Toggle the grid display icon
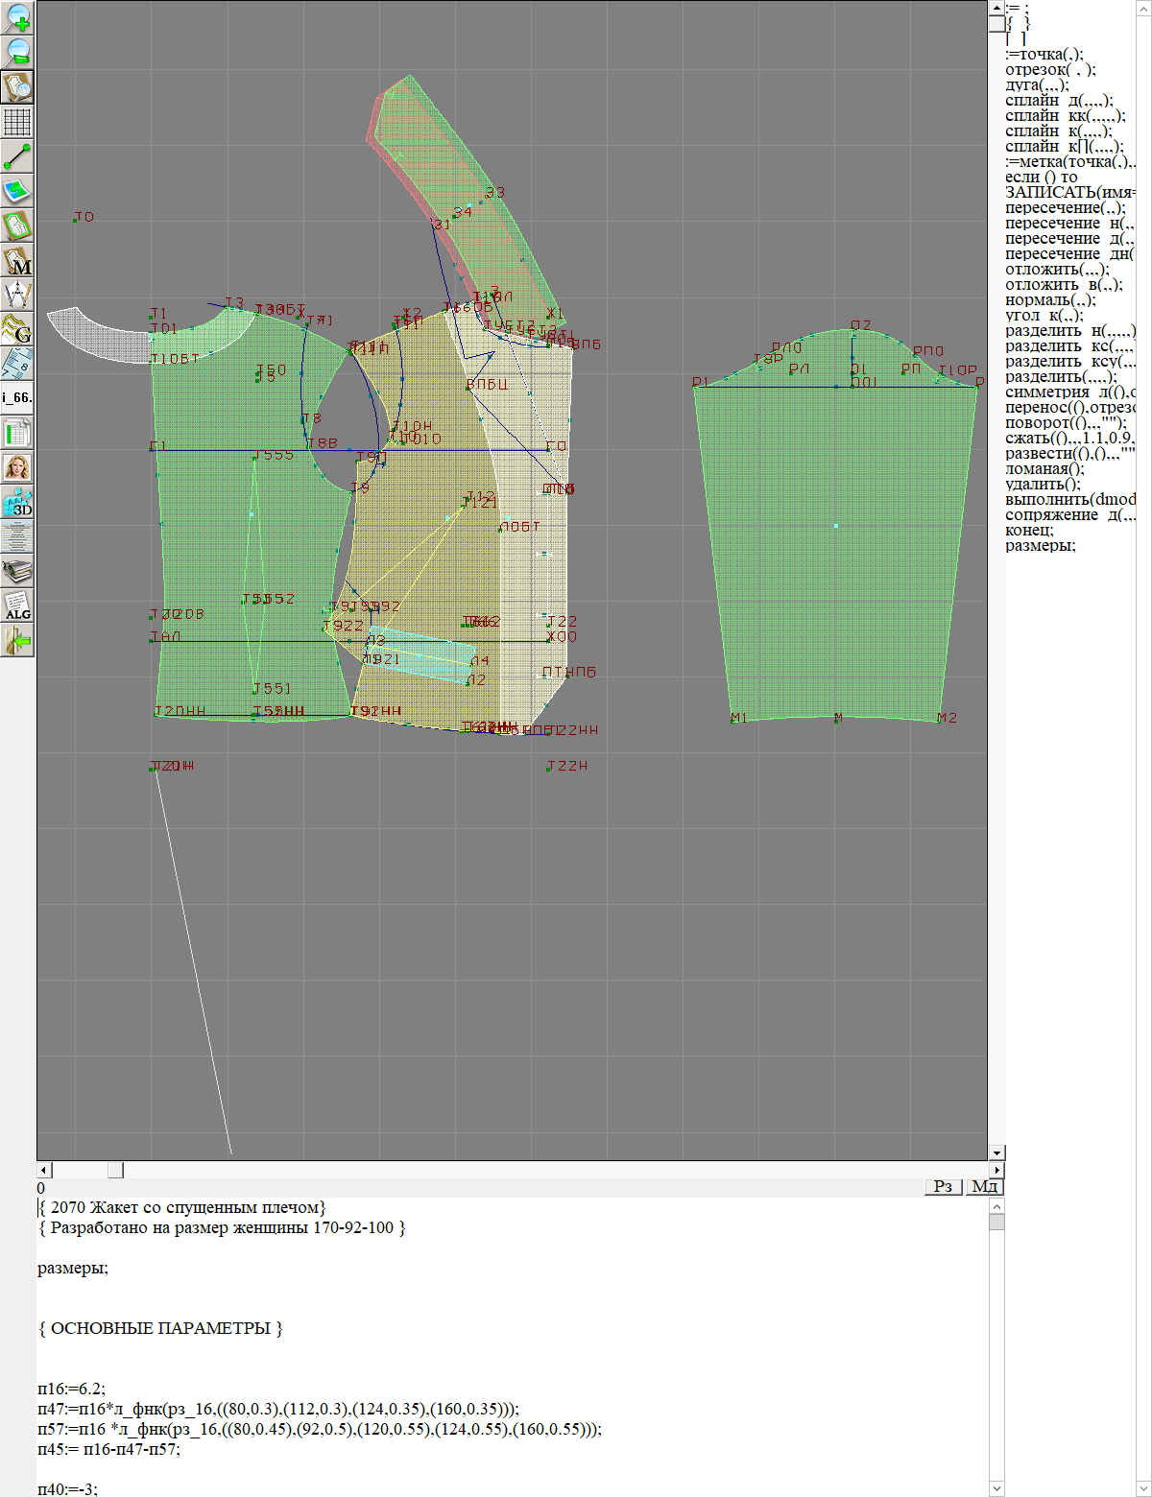 tap(17, 122)
